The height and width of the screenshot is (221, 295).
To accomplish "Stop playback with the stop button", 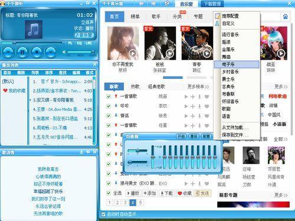I will (37, 52).
